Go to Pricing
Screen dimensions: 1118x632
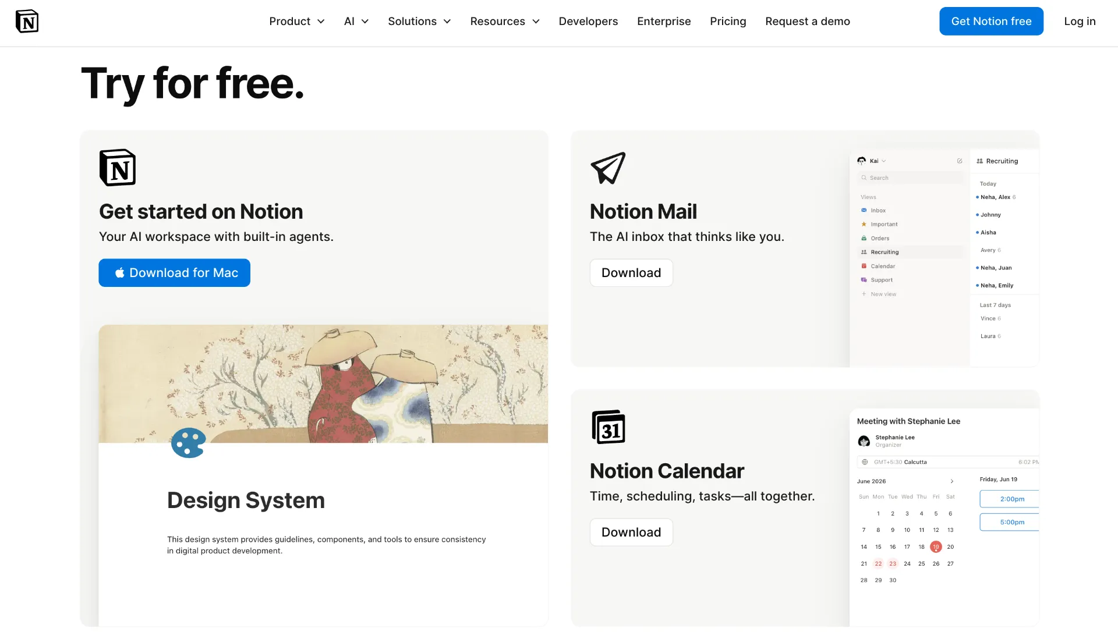click(728, 22)
